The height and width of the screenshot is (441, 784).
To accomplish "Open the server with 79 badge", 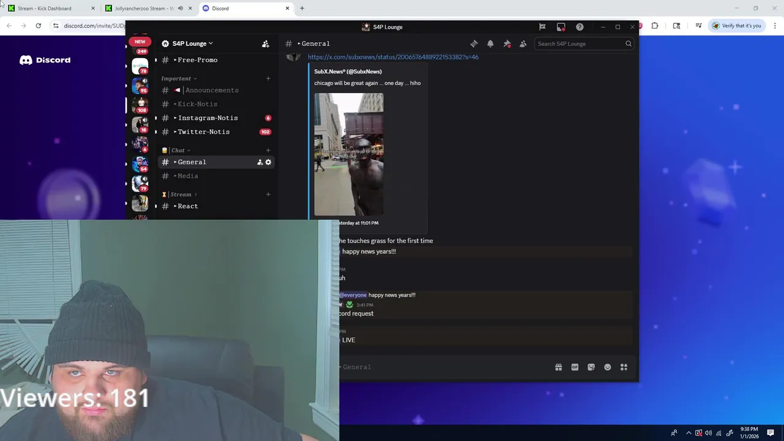I will [x=140, y=183].
